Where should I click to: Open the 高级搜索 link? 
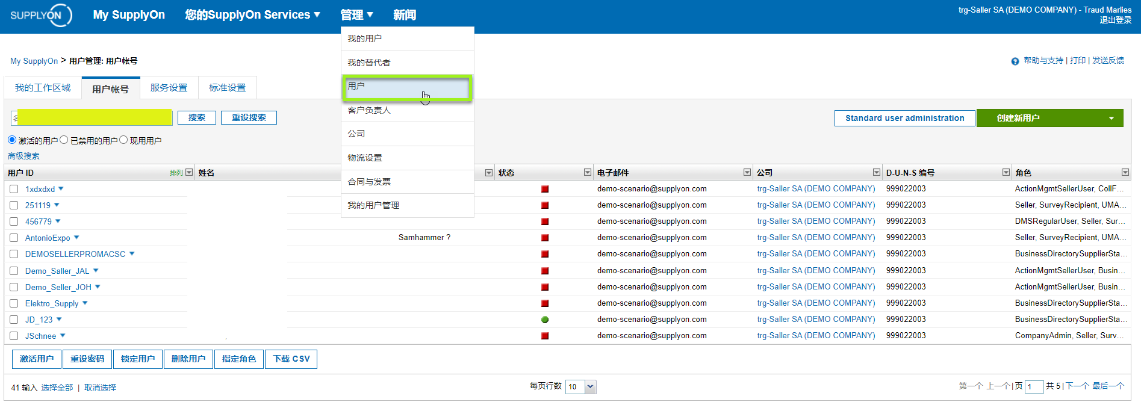(23, 156)
